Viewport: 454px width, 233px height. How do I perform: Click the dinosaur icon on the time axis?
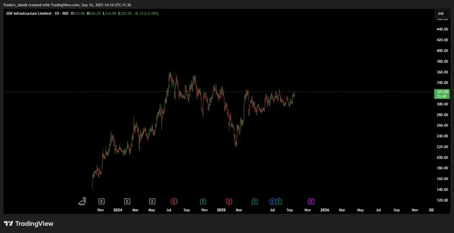pos(82,201)
